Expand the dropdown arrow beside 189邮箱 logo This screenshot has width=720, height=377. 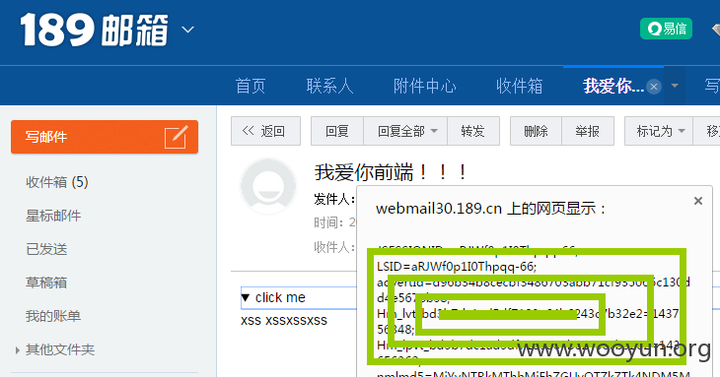point(187,30)
